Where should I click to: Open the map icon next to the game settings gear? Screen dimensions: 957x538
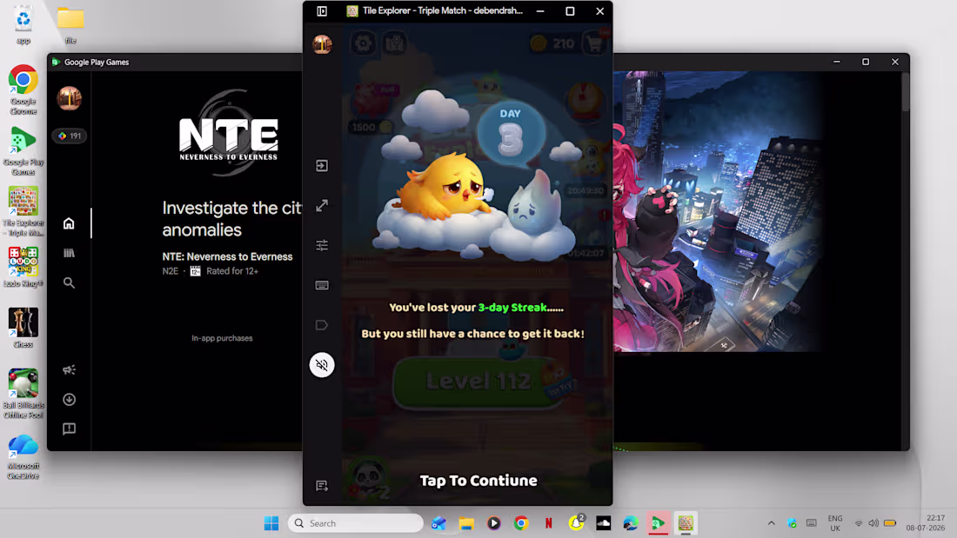click(395, 43)
